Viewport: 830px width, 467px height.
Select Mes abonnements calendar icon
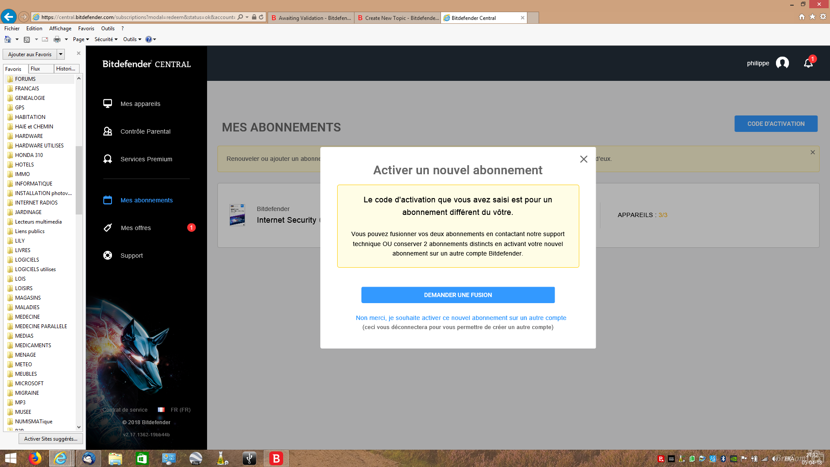pyautogui.click(x=108, y=200)
